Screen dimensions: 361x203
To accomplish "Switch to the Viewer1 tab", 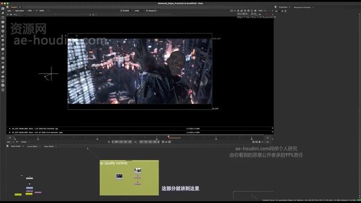I will [x=14, y=7].
